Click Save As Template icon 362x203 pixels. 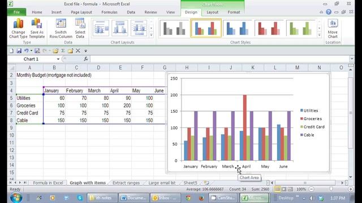37,29
